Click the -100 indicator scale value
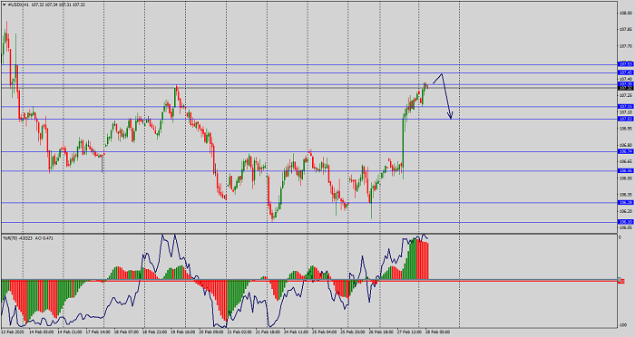Viewport: 635px width, 337px height. pyautogui.click(x=624, y=325)
